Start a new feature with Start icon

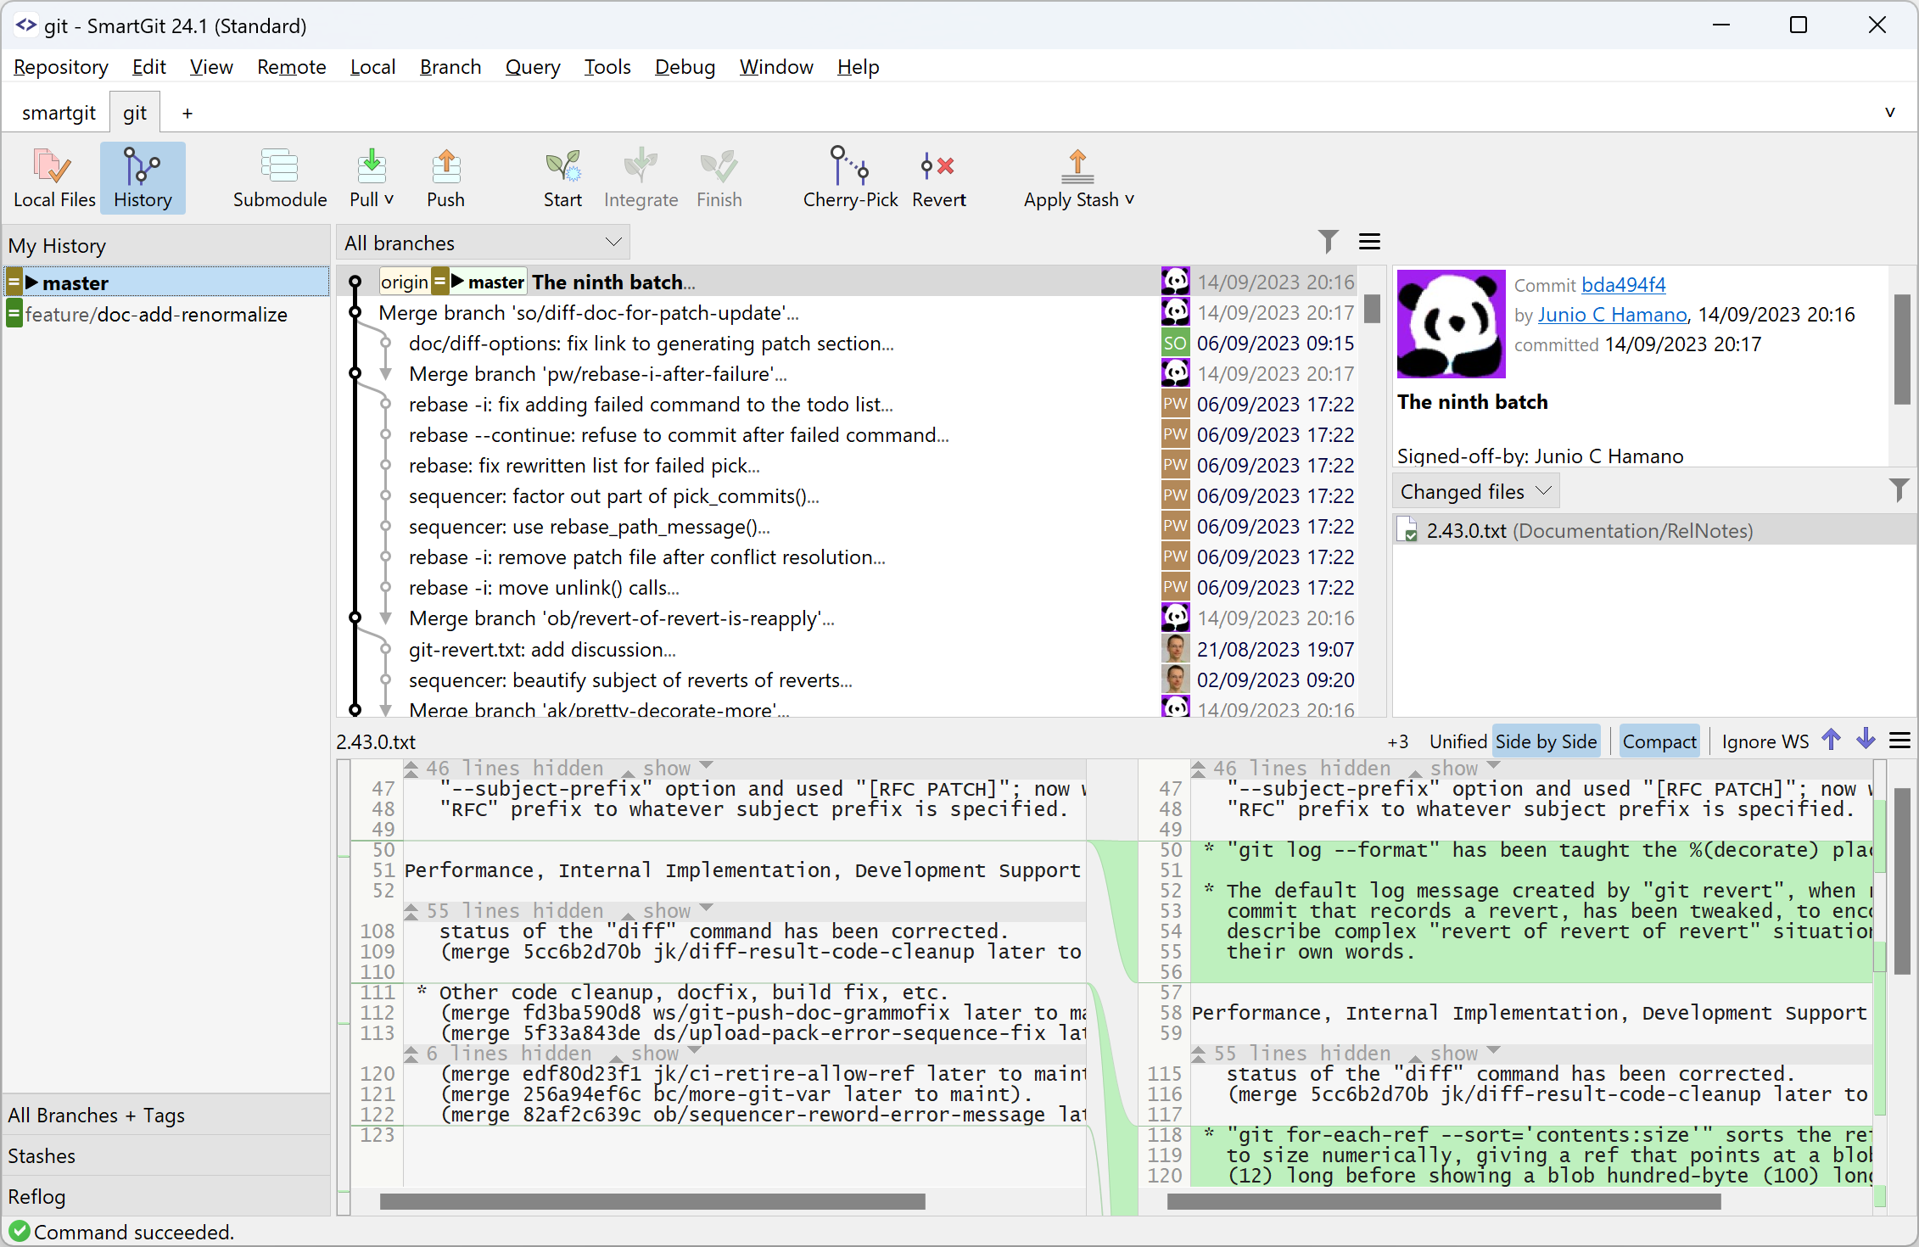tap(562, 178)
